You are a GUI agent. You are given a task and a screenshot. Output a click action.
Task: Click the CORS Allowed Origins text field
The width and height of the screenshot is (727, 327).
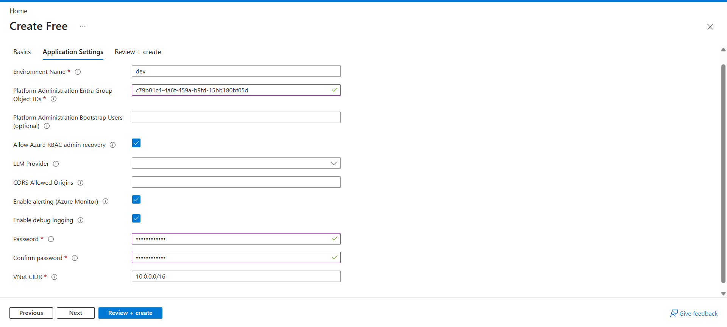[x=236, y=182]
